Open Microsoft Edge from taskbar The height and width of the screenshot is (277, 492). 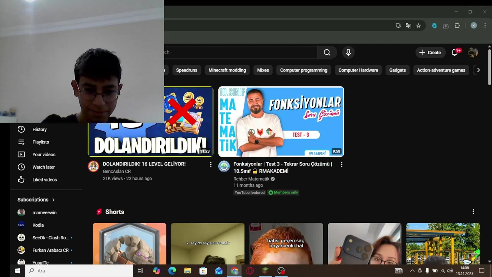172,271
